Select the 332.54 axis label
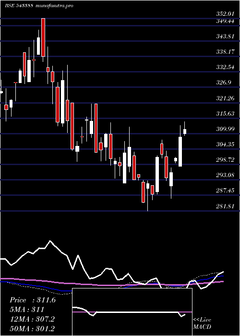240x336 pixels. tap(225, 67)
